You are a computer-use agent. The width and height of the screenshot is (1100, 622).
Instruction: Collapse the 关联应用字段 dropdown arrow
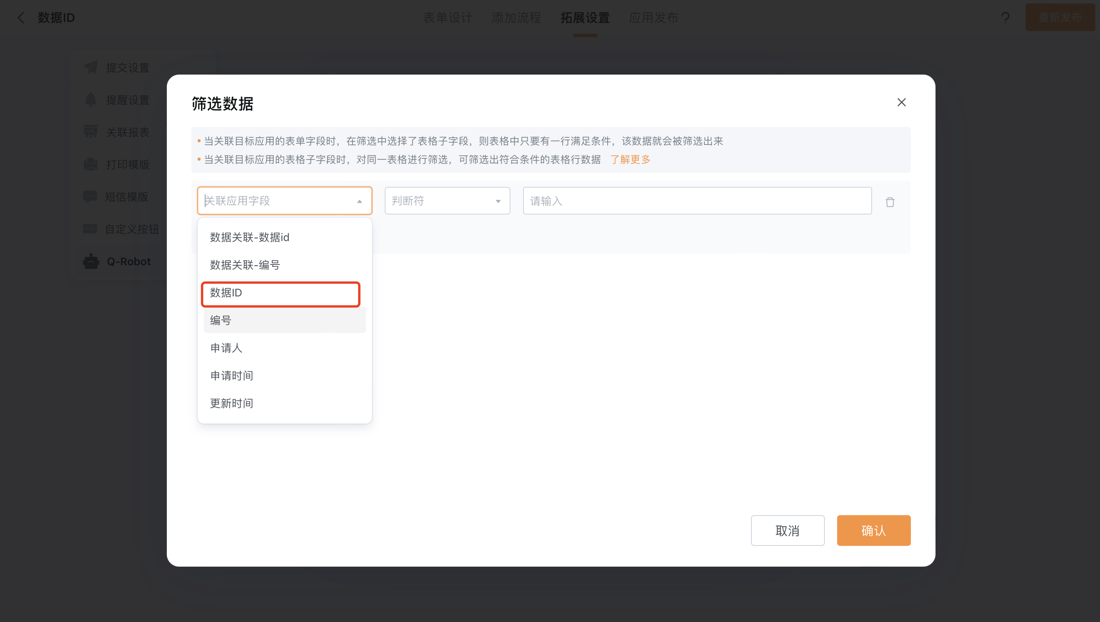(x=359, y=201)
